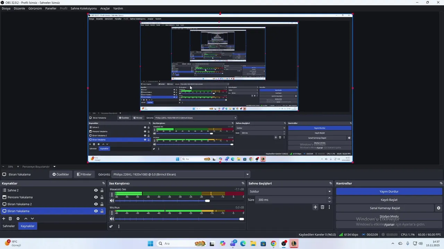
Task: Open Görüntü display selection dropdown
Action: pyautogui.click(x=181, y=174)
